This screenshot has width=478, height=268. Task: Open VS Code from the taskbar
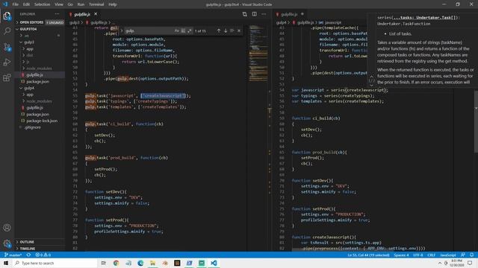click(x=214, y=263)
